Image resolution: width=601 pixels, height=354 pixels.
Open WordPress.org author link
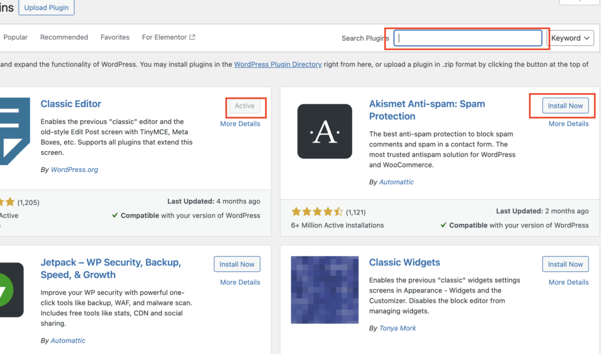click(x=75, y=169)
